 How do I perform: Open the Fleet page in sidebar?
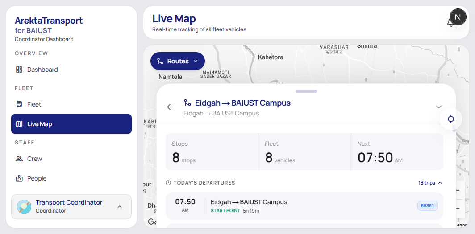pos(71,104)
